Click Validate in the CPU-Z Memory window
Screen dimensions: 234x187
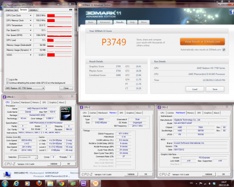pyautogui.click(x=131, y=174)
